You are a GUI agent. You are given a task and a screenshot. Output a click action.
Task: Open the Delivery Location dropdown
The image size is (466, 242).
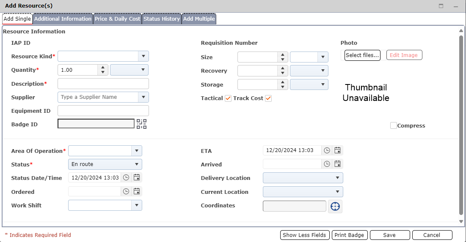click(303, 178)
